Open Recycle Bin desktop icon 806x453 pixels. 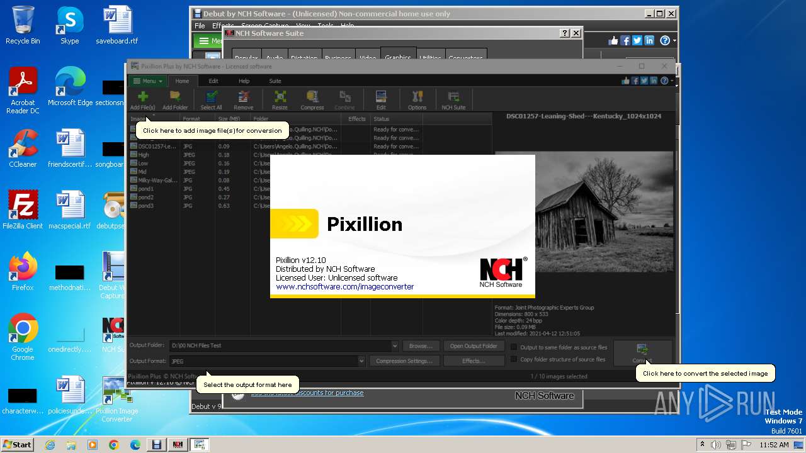(23, 25)
